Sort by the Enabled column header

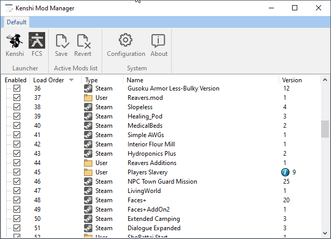pos(16,80)
